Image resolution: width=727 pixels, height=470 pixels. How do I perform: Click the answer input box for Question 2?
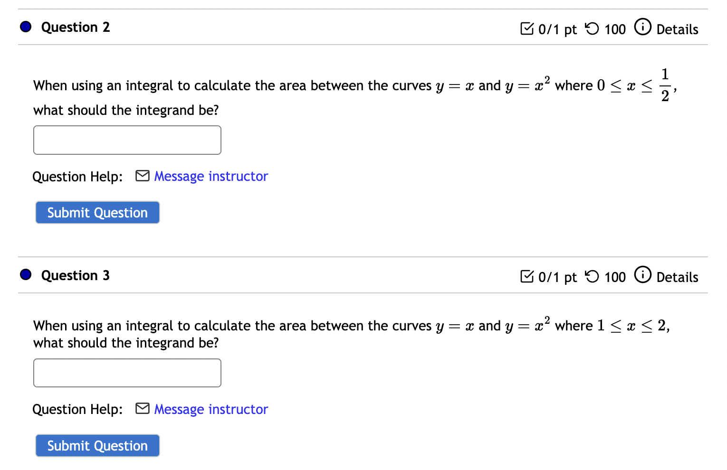click(127, 140)
